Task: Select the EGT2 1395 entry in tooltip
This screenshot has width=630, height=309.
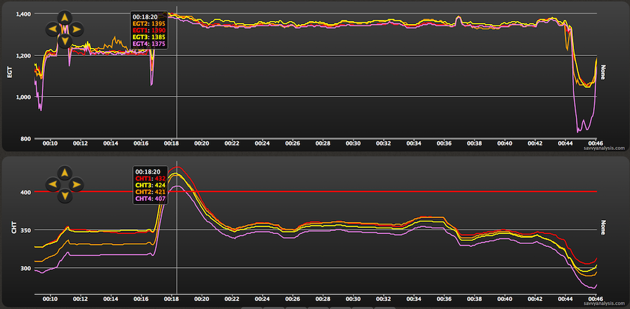Action: [x=148, y=23]
